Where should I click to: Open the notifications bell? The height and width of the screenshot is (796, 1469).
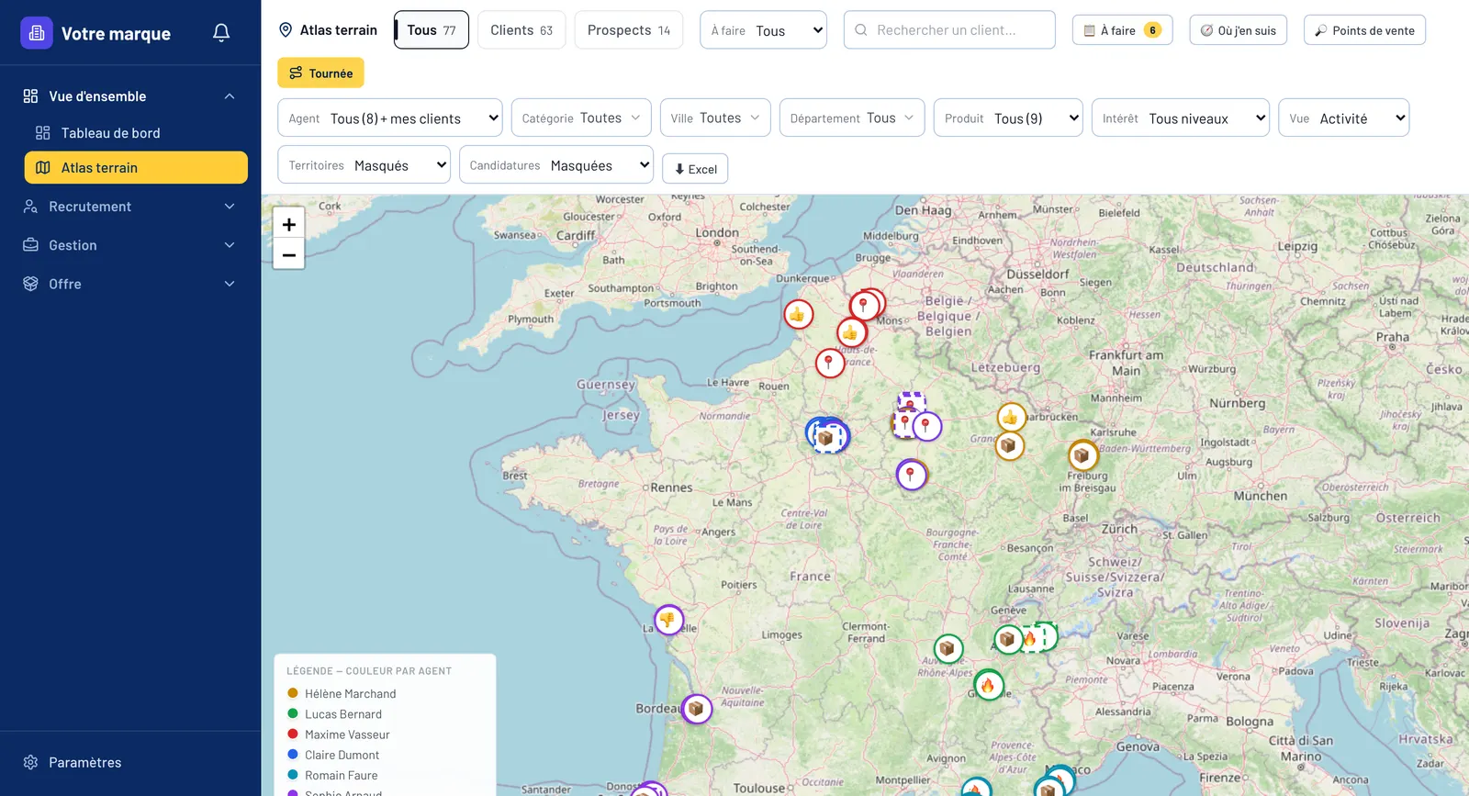tap(221, 33)
